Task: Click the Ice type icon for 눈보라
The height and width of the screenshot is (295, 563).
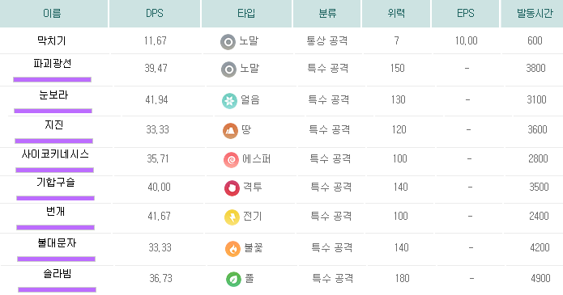Action: pos(229,101)
